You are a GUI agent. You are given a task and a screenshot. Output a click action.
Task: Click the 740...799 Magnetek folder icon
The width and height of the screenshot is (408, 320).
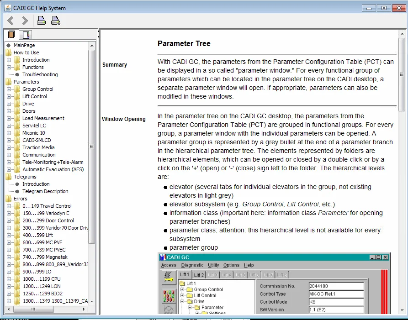tap(17, 257)
